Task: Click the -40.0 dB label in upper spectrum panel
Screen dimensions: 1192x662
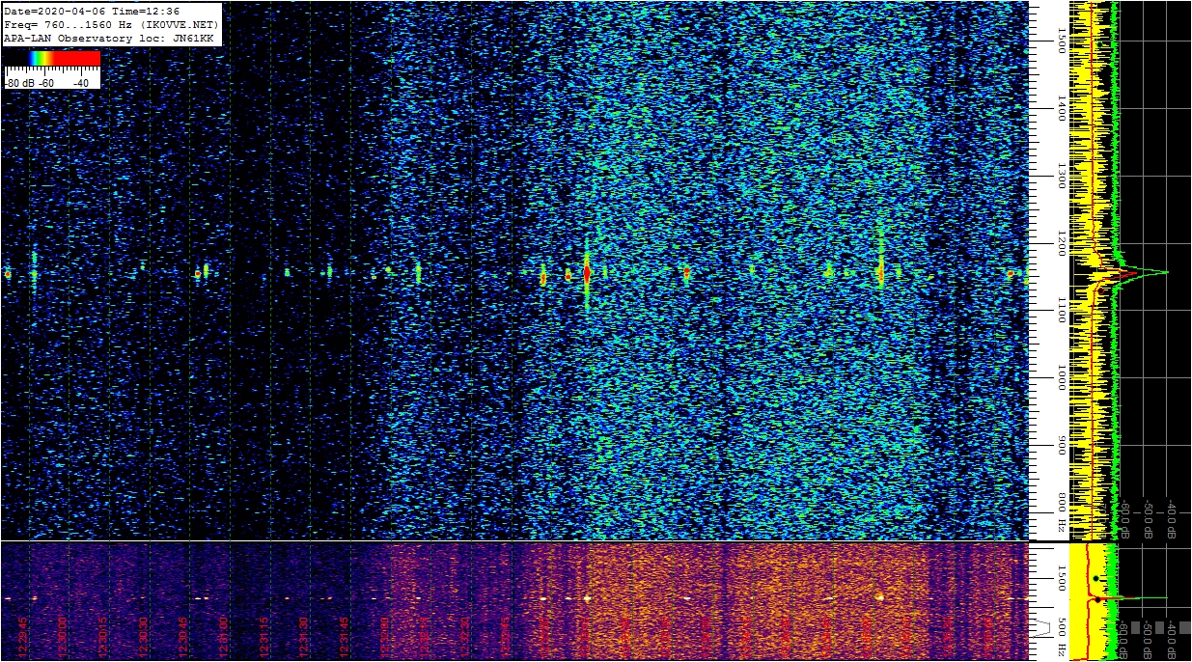Action: click(1172, 518)
